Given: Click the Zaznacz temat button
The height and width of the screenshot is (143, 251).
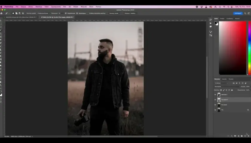Looking at the screenshot, I should pos(114,13).
